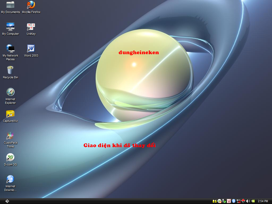
Task: Select the Word 2003 shortcut
Action: 31,51
